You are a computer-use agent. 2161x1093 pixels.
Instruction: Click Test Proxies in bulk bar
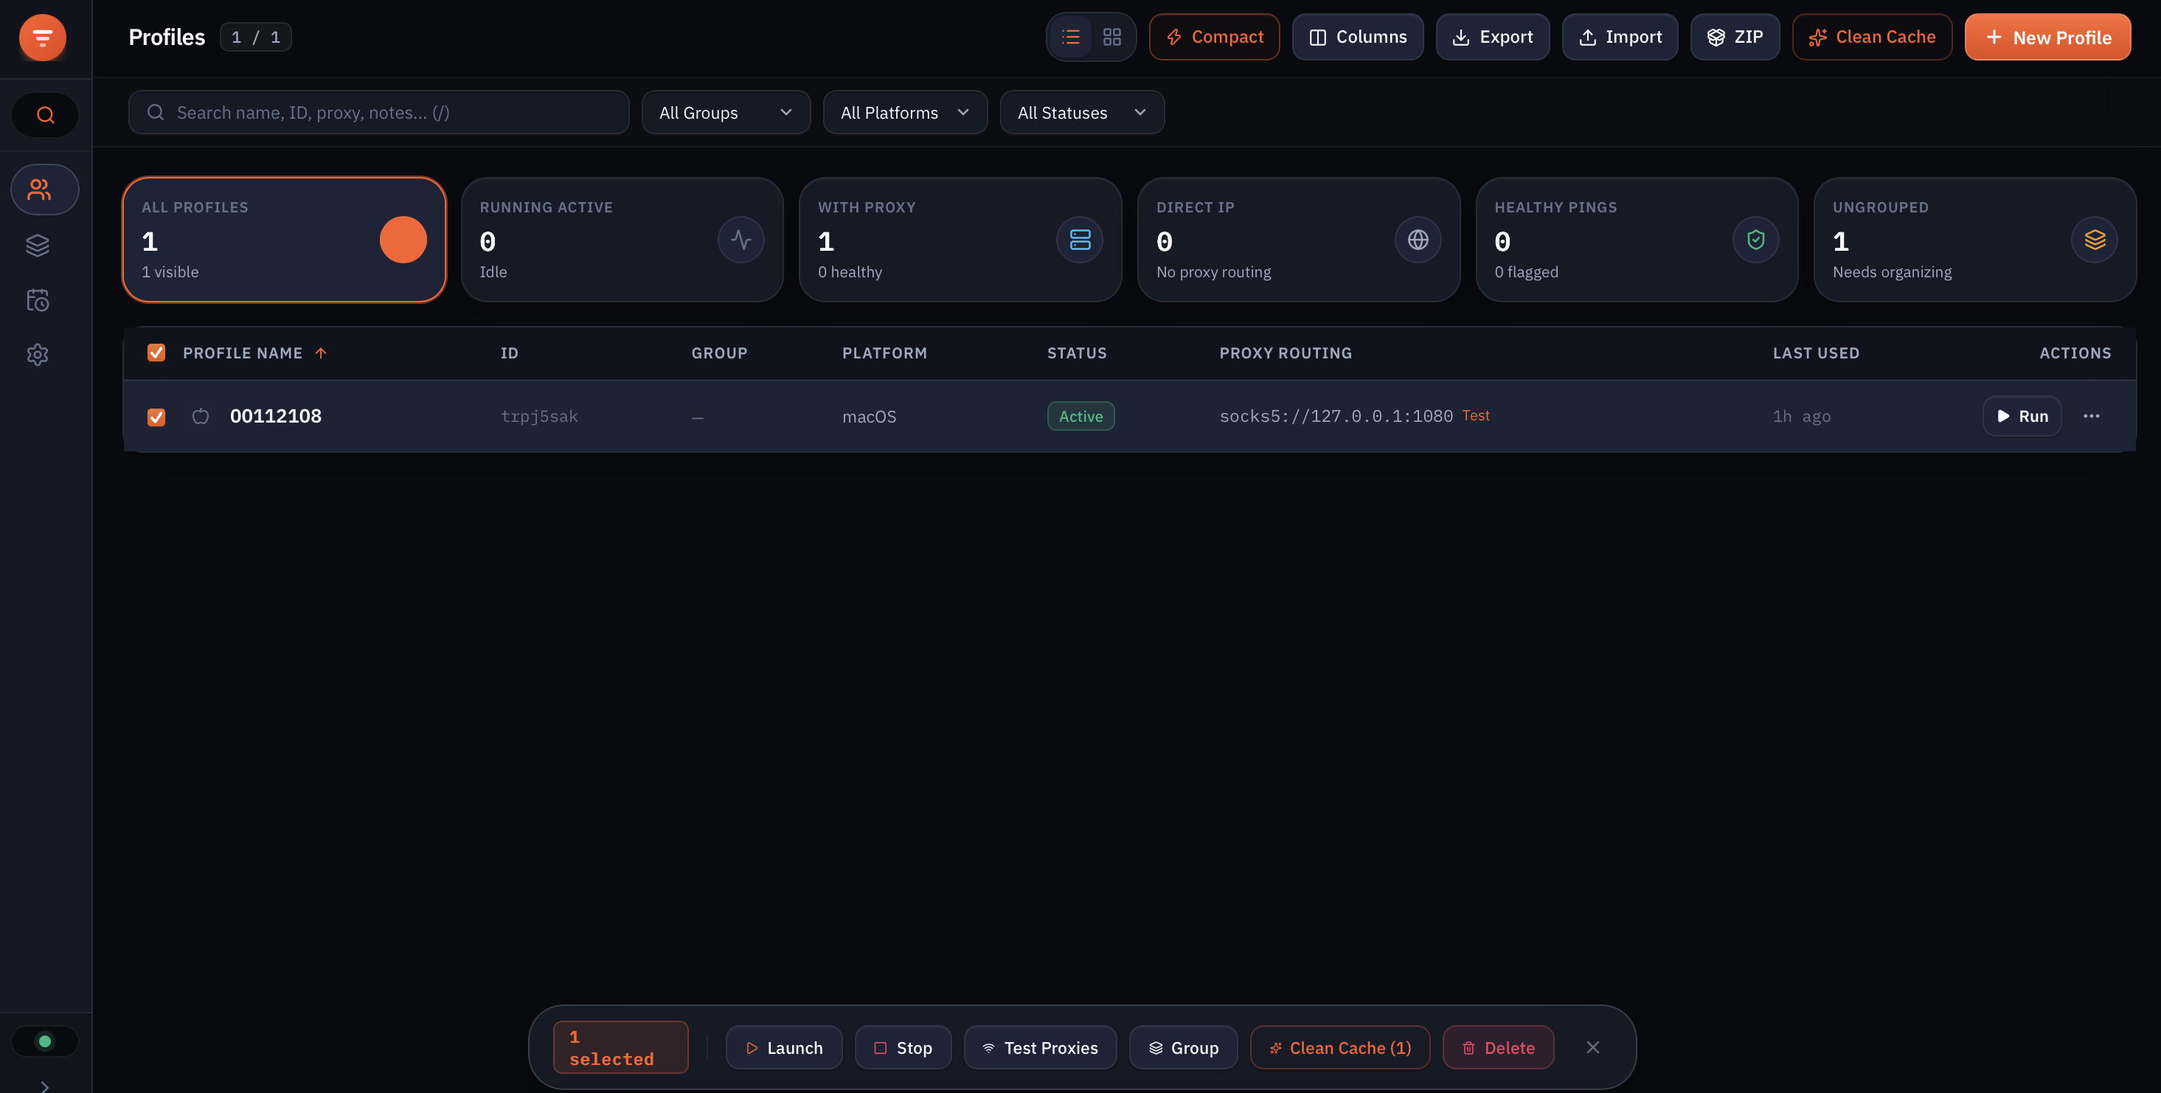click(1040, 1048)
